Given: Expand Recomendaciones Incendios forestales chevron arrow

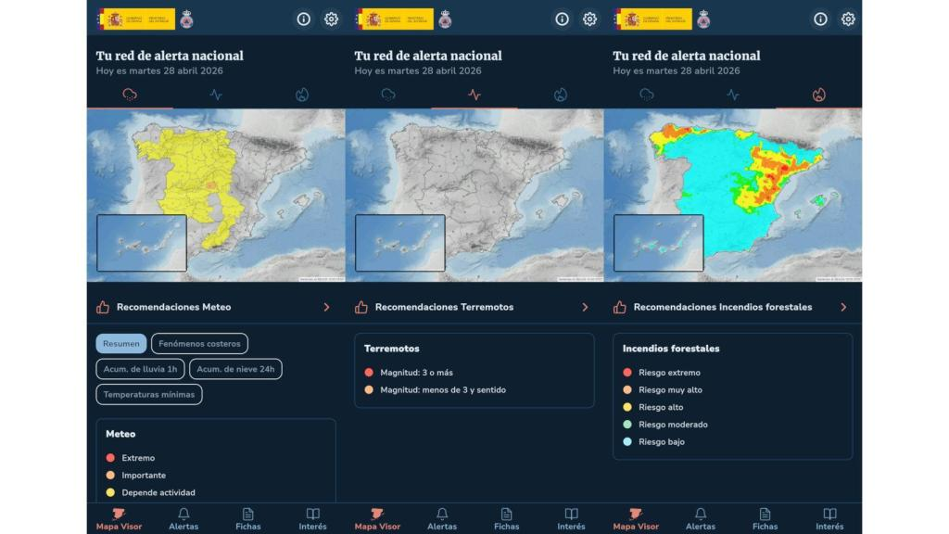Looking at the screenshot, I should click(x=843, y=307).
